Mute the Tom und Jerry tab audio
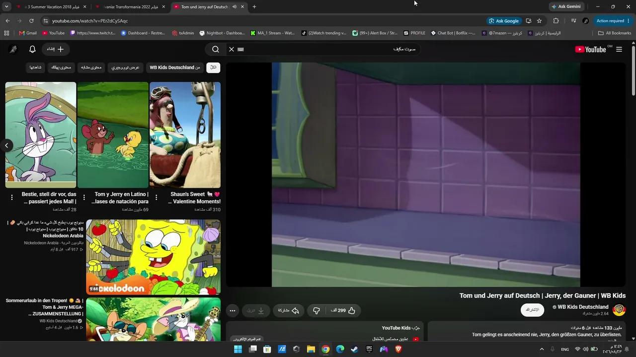Viewport: 636px width, 357px height. point(235,7)
